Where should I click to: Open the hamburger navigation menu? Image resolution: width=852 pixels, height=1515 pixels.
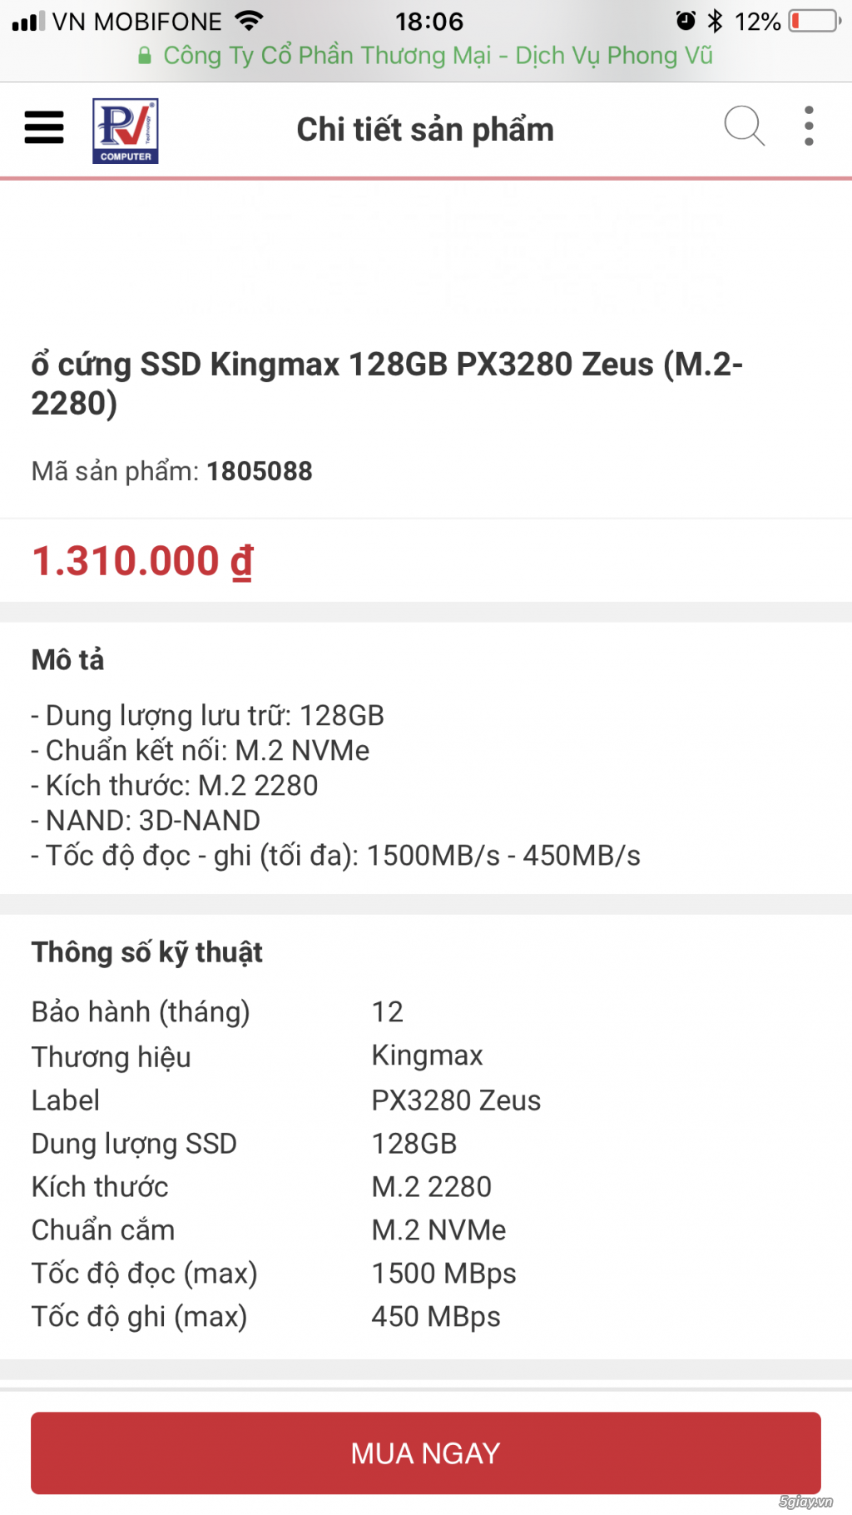pyautogui.click(x=44, y=128)
